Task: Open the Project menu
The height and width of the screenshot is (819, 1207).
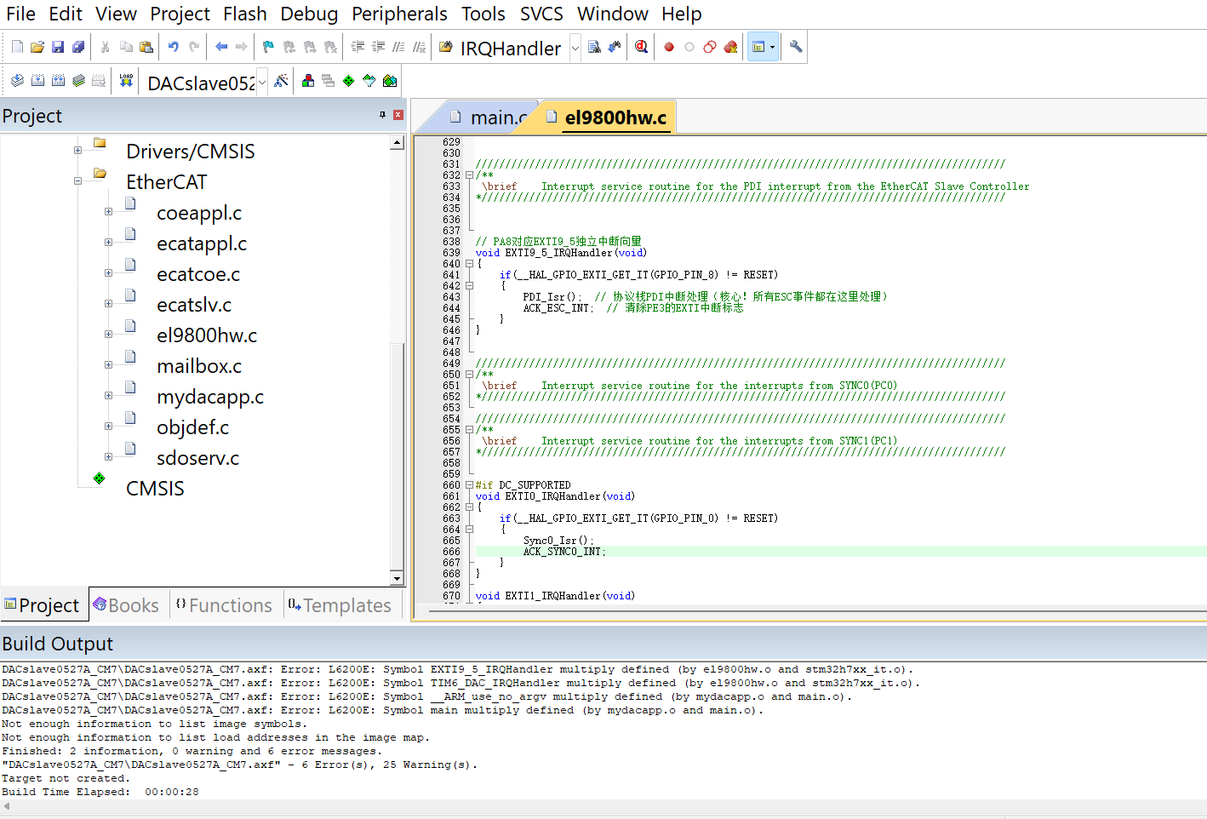Action: point(180,14)
